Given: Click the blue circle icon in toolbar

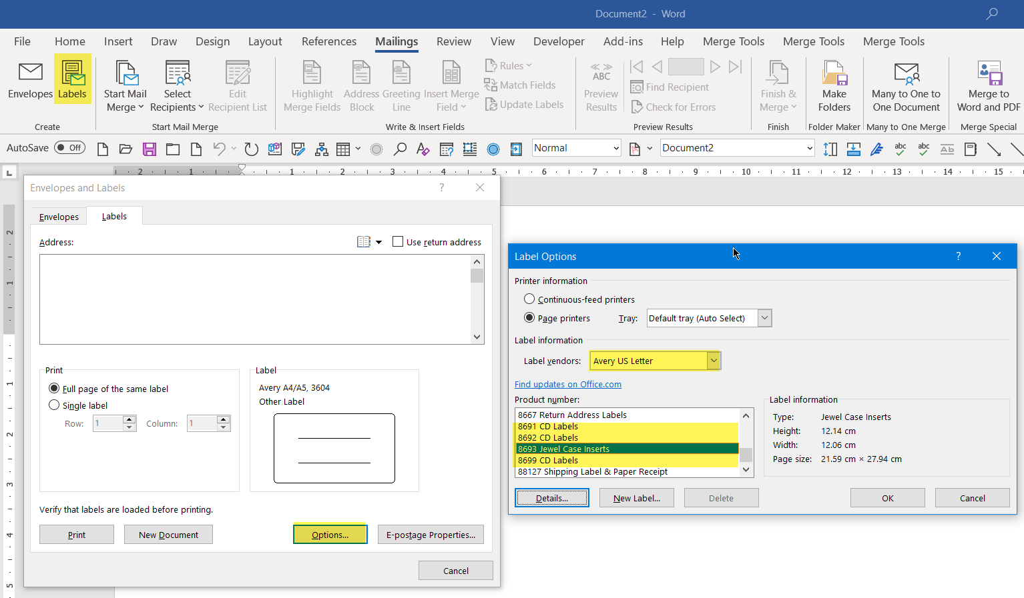Looking at the screenshot, I should click(x=493, y=149).
